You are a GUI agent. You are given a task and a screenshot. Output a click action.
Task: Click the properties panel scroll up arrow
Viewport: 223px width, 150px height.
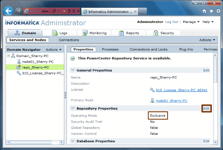point(215,55)
